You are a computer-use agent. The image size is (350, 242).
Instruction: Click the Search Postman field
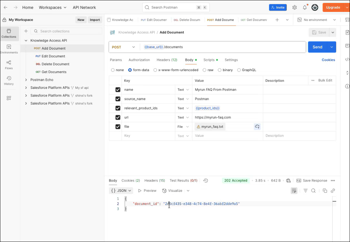(x=176, y=7)
